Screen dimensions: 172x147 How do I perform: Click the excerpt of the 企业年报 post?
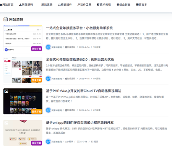coord(107,36)
